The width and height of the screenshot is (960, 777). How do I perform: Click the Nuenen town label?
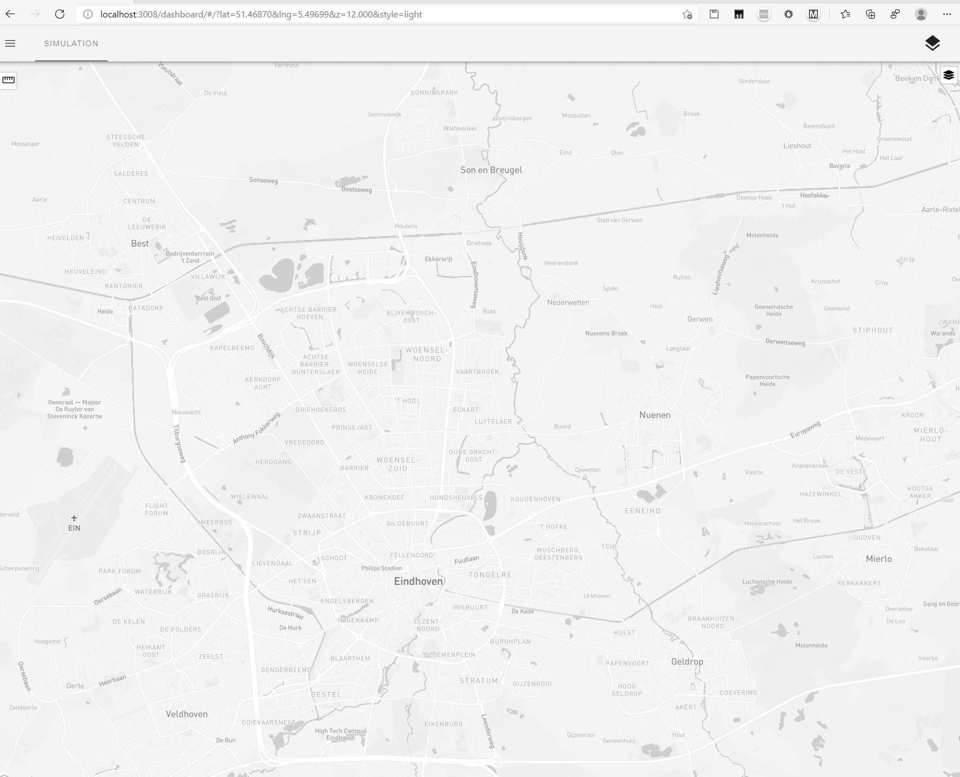[655, 415]
